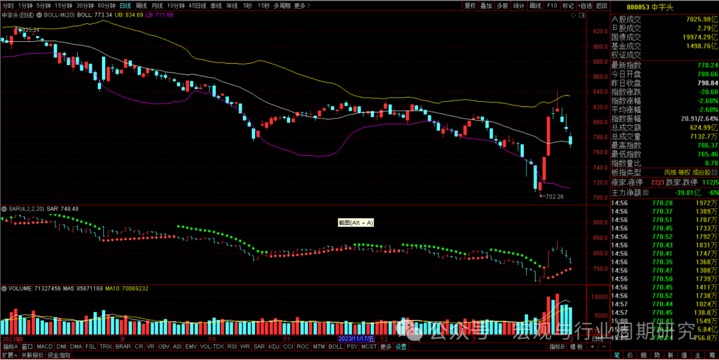
Task: Click the 叠加 overlay button
Action: point(487,5)
